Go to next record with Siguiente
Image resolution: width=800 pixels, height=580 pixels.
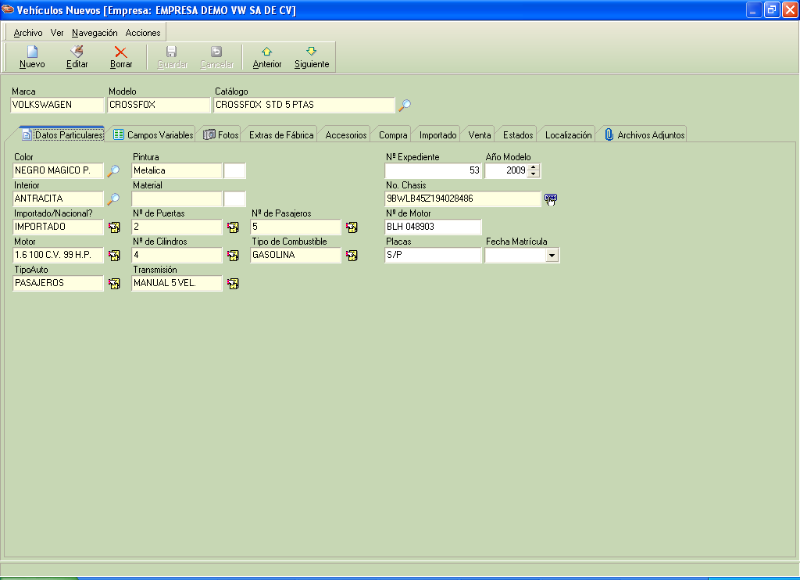pos(312,57)
